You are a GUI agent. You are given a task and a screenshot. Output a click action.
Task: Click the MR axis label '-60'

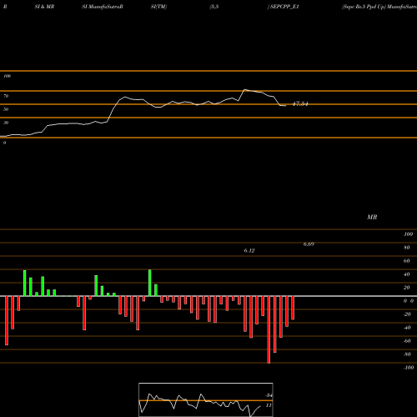coord(407,341)
